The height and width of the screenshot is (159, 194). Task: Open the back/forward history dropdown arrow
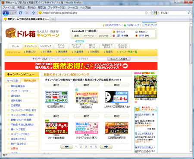15,13
